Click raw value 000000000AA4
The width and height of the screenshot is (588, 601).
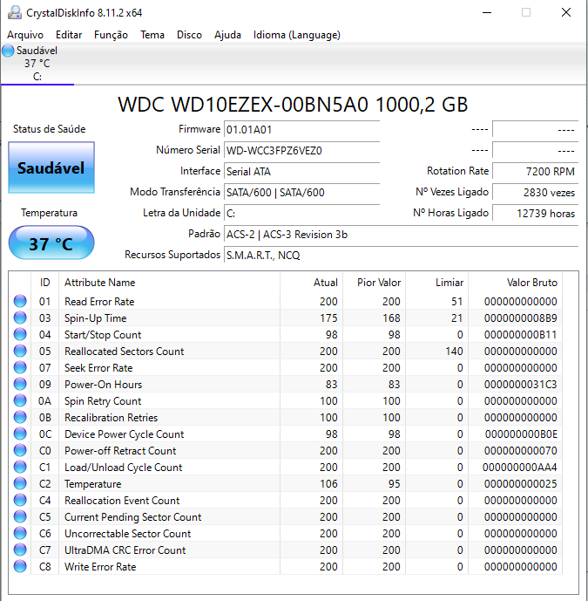click(x=519, y=468)
